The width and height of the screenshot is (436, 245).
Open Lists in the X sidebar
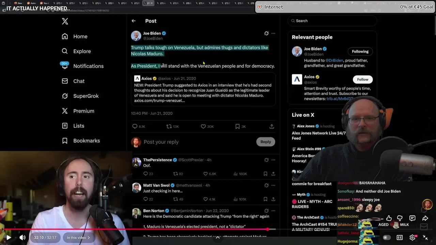click(73, 126)
